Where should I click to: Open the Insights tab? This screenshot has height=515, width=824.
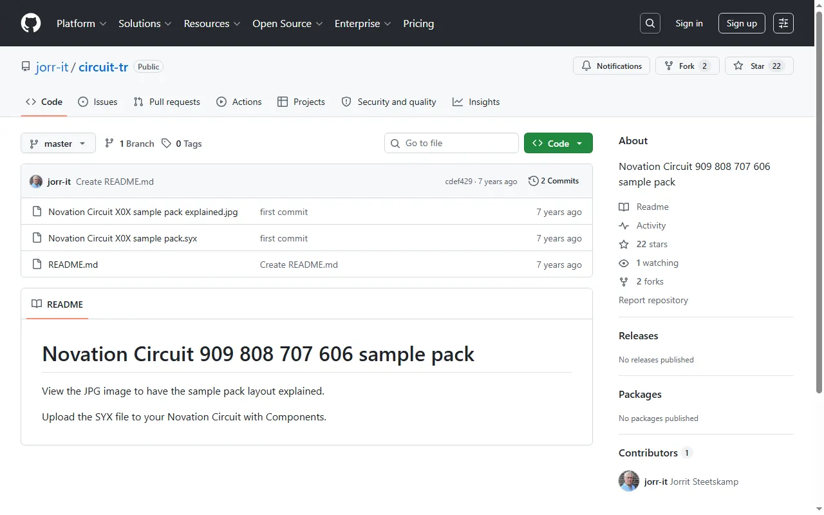(476, 102)
